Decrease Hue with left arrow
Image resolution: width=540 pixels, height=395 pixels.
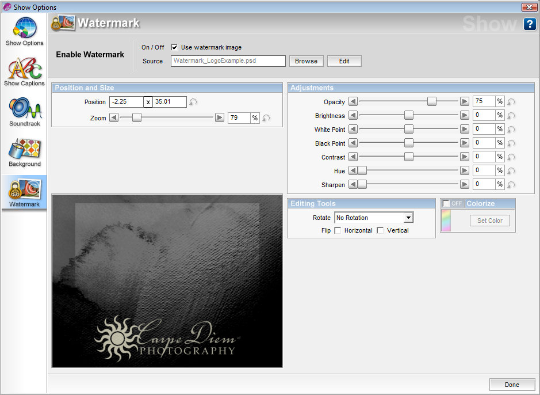click(353, 170)
